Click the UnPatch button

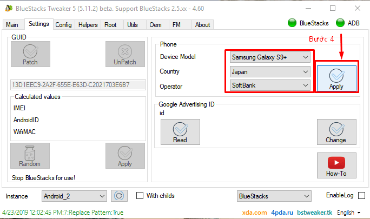(x=125, y=54)
